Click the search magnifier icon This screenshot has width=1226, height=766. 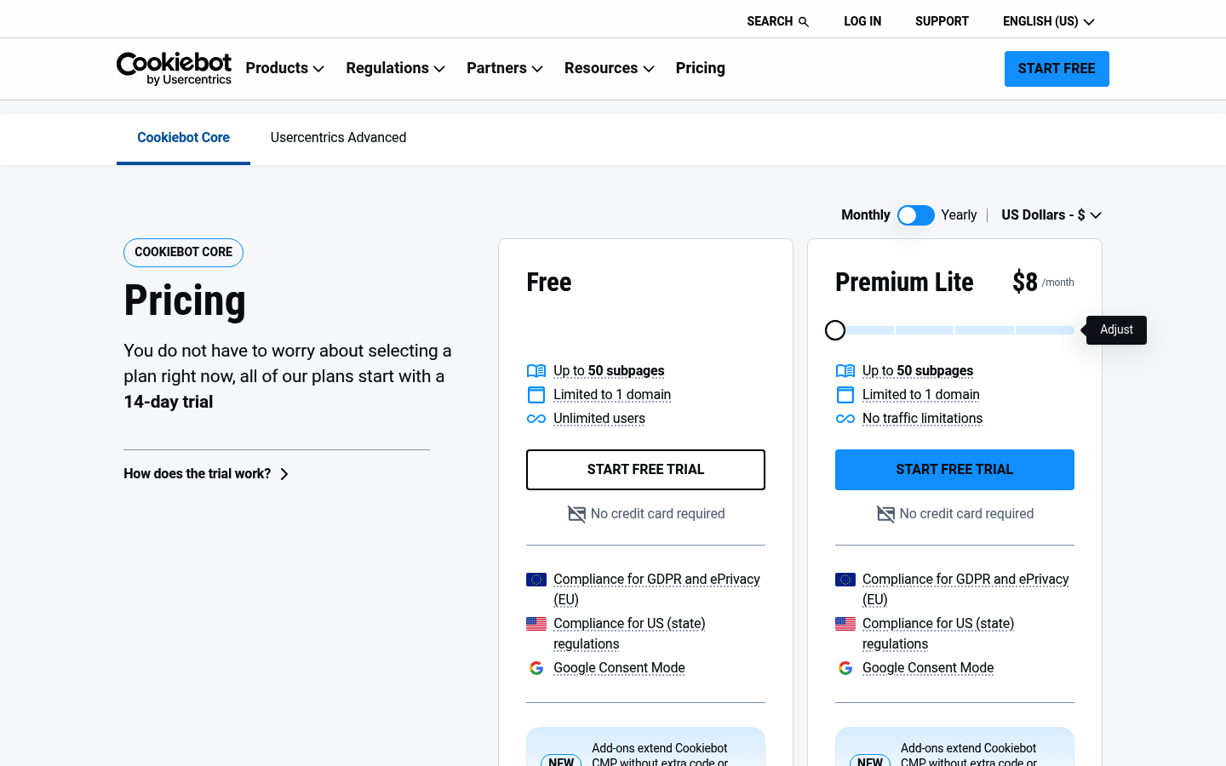(803, 21)
